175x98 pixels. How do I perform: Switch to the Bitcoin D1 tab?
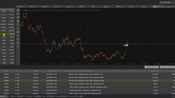tap(146, 7)
